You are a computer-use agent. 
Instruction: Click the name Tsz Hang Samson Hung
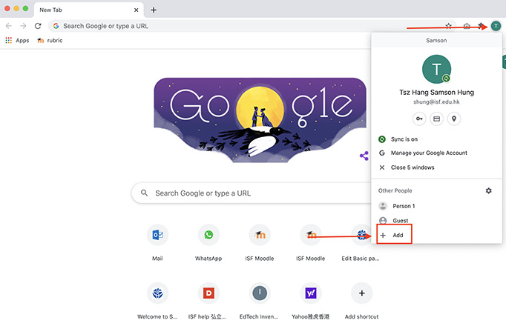click(436, 93)
